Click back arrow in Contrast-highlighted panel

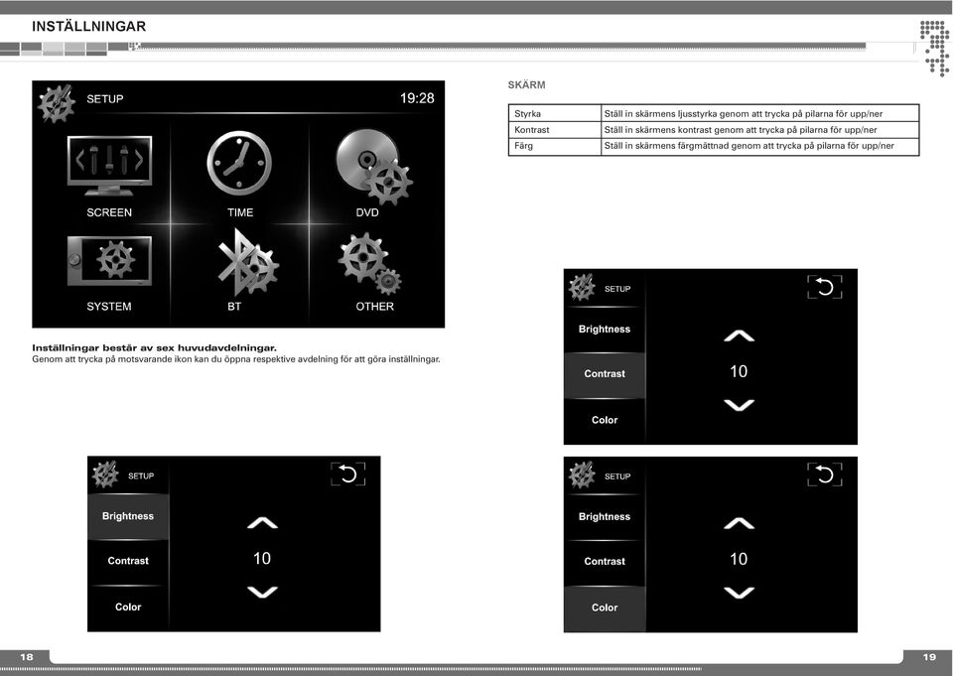coord(825,287)
